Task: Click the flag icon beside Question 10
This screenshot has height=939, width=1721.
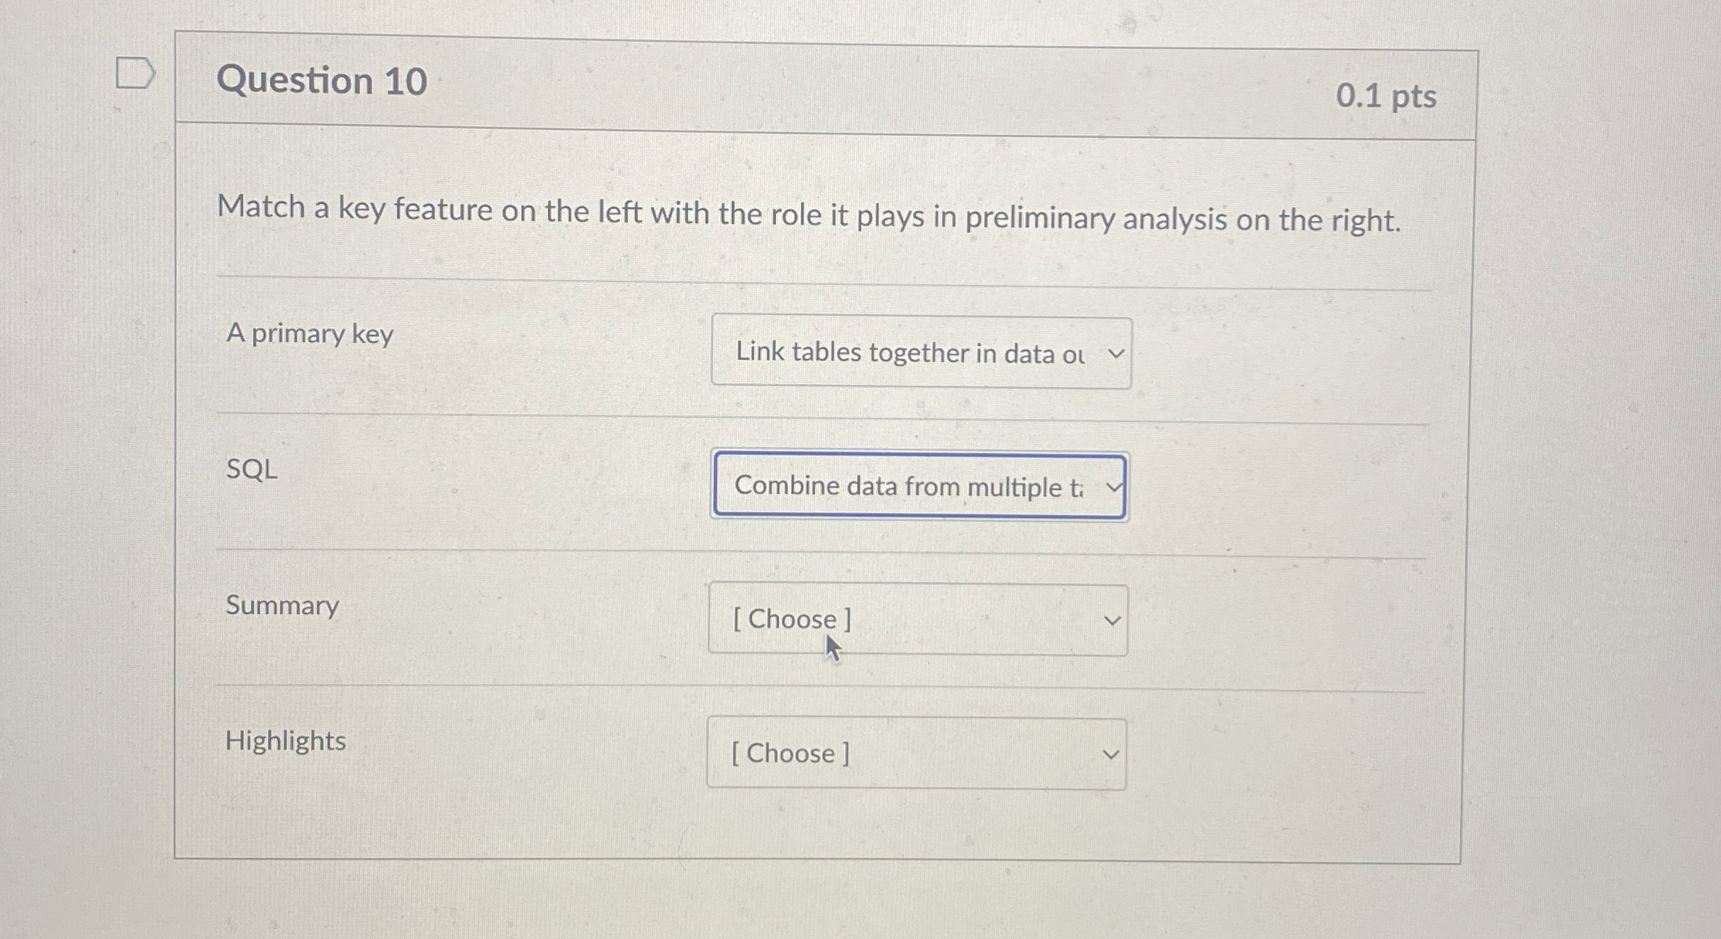Action: 135,72
